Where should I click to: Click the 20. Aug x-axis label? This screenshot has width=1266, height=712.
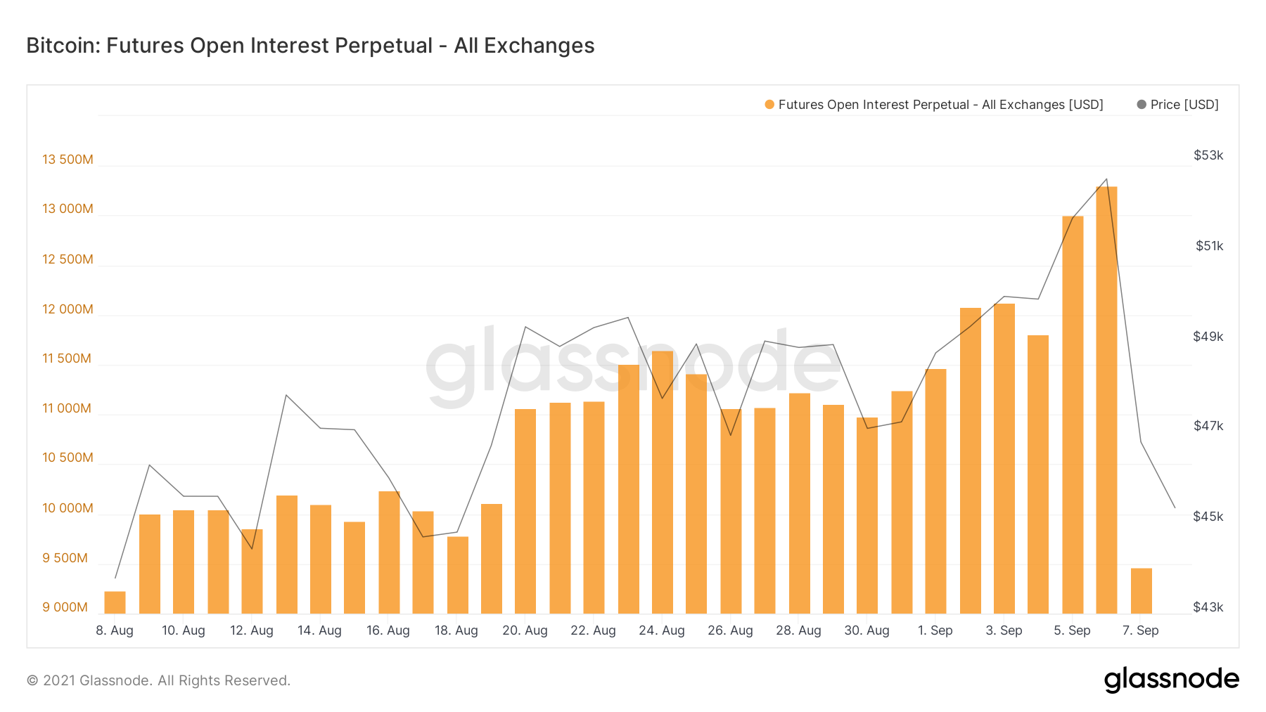tap(525, 630)
